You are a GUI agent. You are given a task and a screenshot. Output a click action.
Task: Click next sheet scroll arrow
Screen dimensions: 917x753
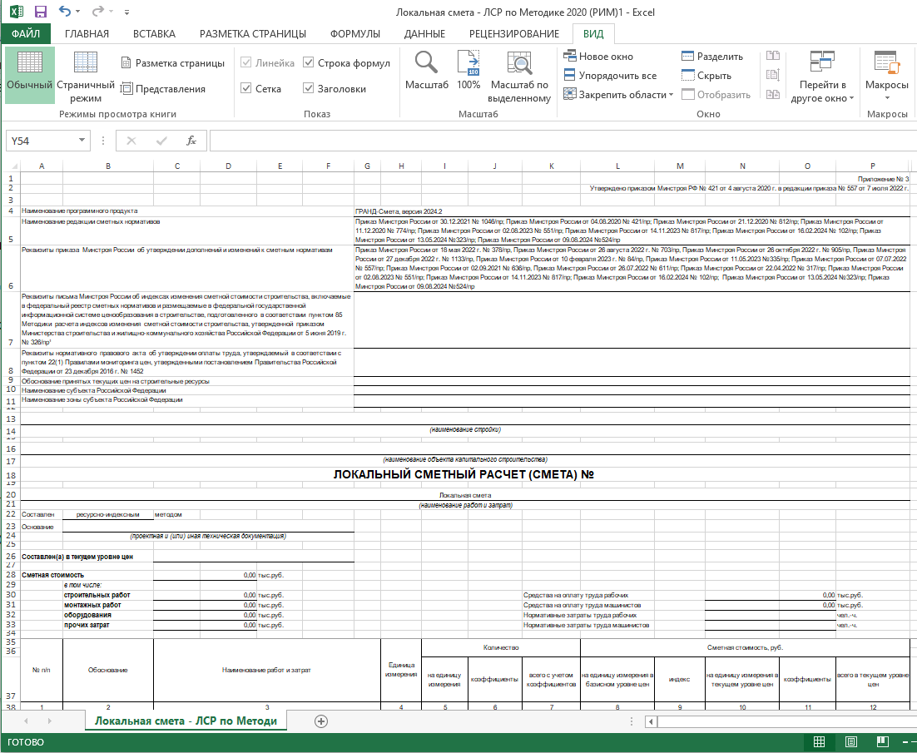click(49, 721)
